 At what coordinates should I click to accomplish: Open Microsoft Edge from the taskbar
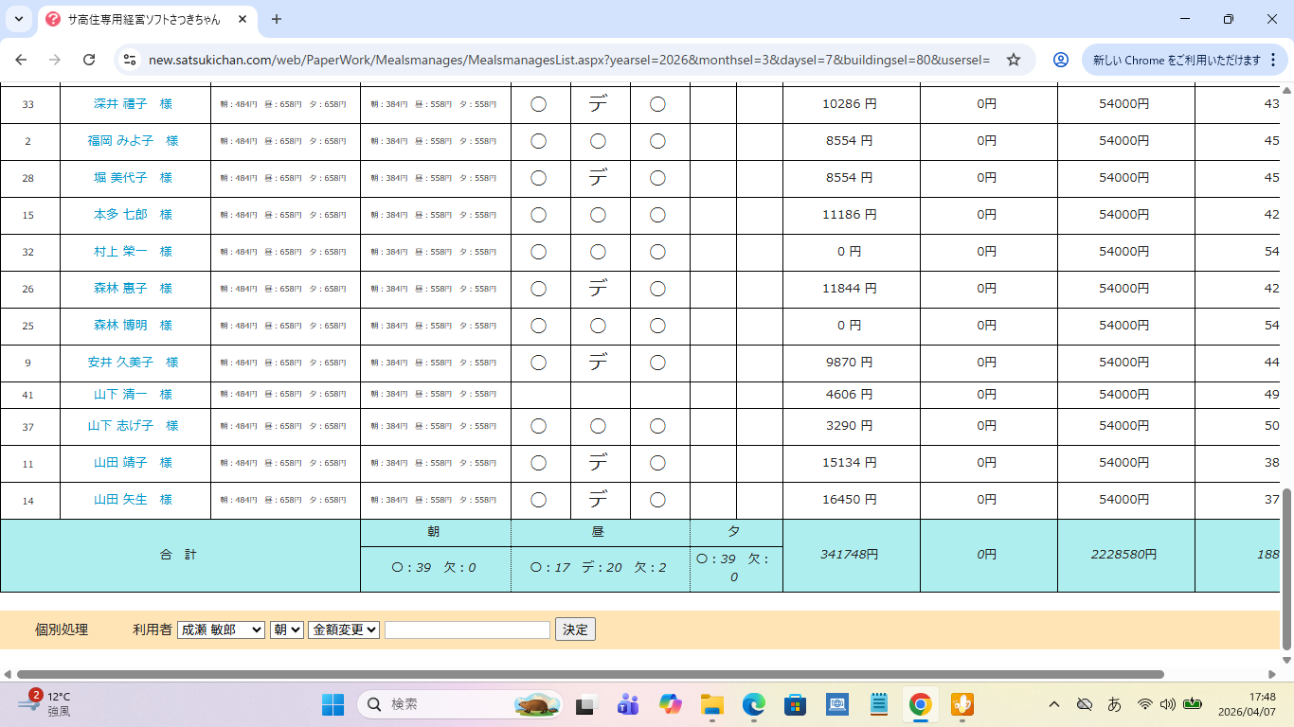click(753, 704)
